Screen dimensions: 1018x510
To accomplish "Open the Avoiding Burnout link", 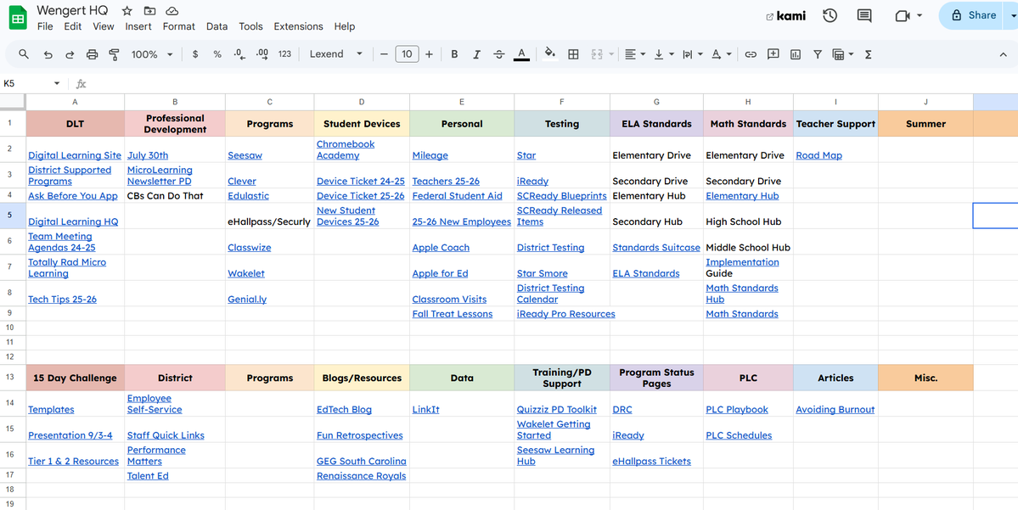I will click(x=835, y=410).
